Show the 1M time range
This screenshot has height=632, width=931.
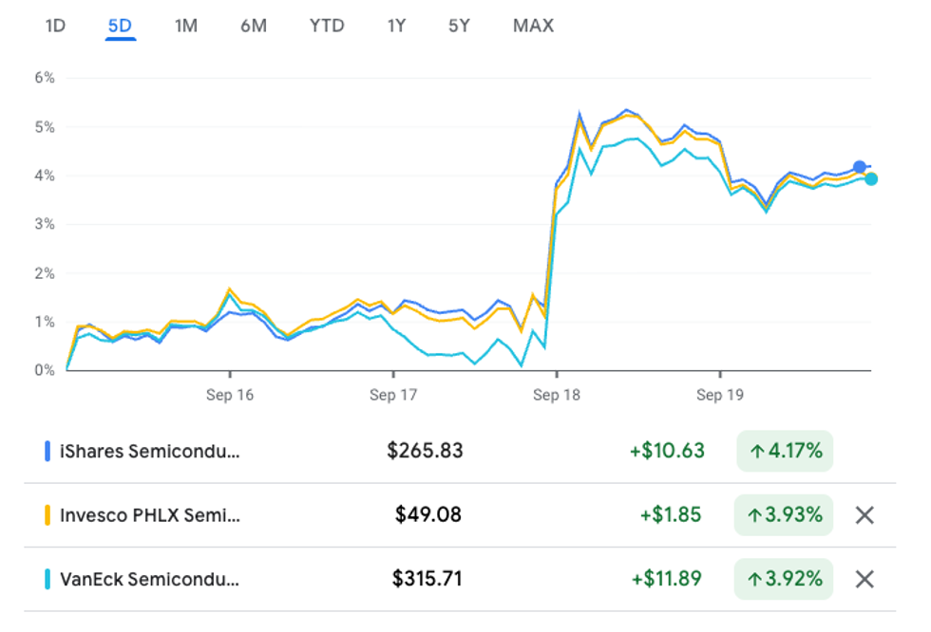pos(186,26)
